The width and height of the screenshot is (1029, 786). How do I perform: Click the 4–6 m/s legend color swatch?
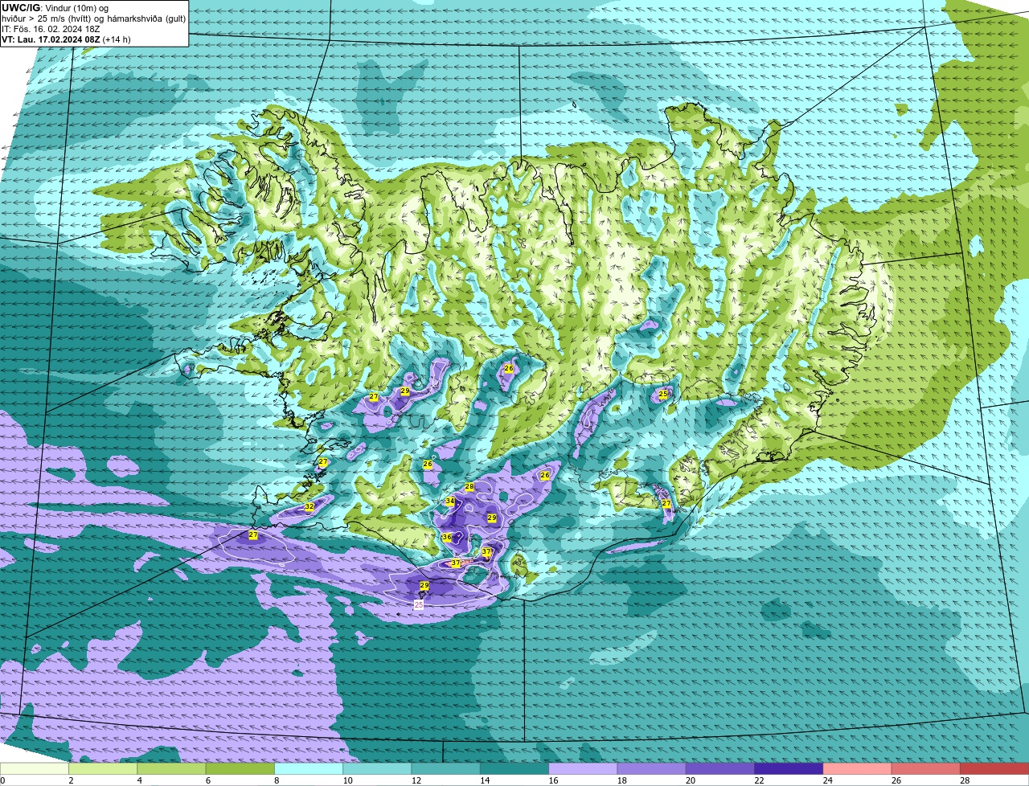[171, 768]
